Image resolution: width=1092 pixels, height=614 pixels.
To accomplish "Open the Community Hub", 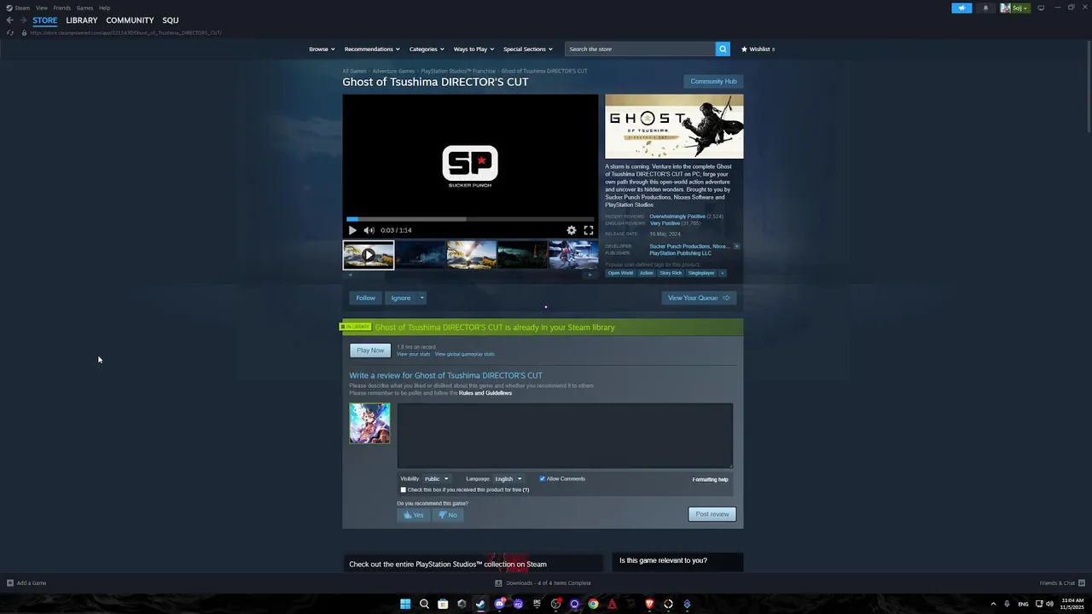I will pos(713,81).
